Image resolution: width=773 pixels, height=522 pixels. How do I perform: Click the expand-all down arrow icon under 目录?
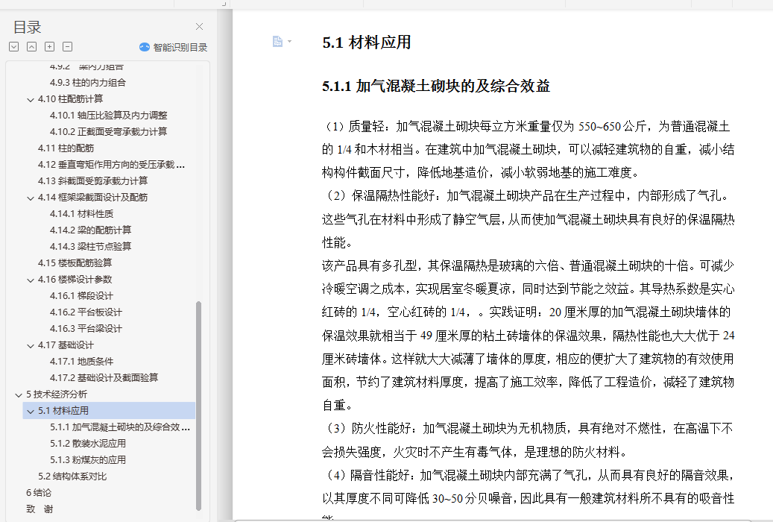coord(14,47)
